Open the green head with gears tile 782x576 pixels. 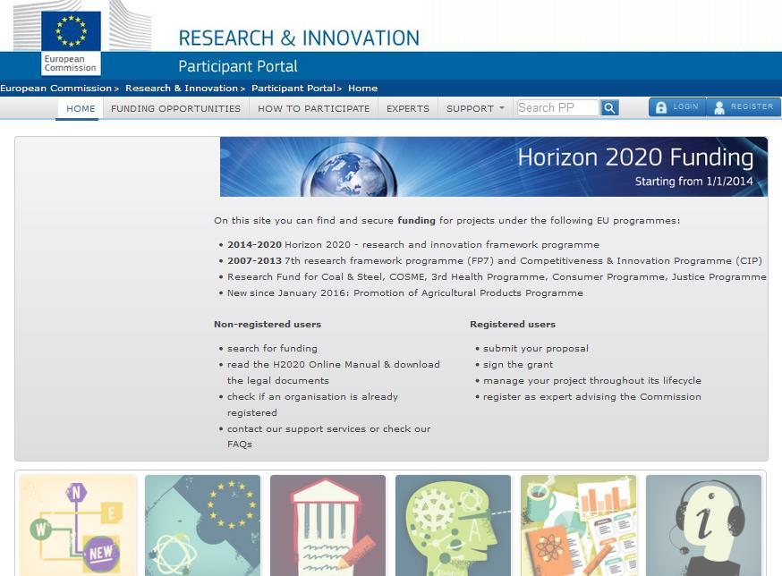pos(453,525)
